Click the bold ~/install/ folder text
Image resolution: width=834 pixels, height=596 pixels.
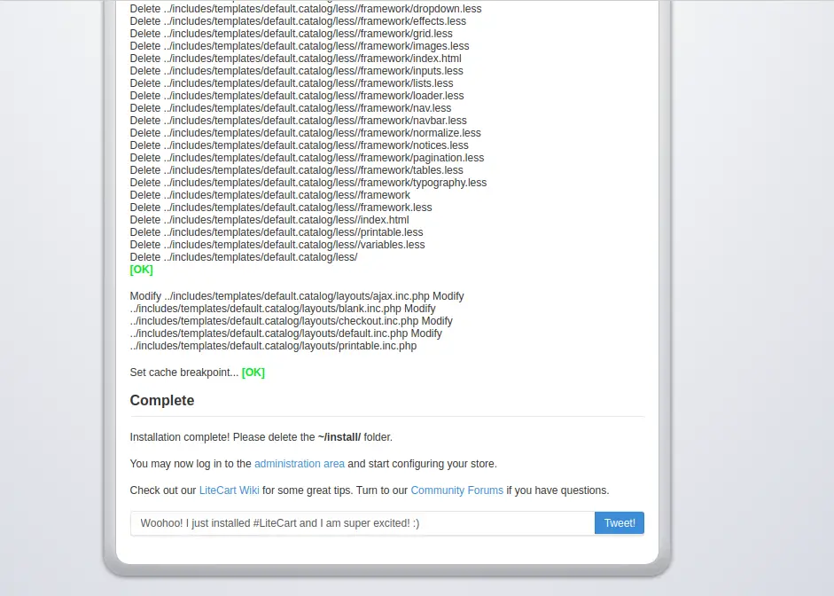[339, 437]
